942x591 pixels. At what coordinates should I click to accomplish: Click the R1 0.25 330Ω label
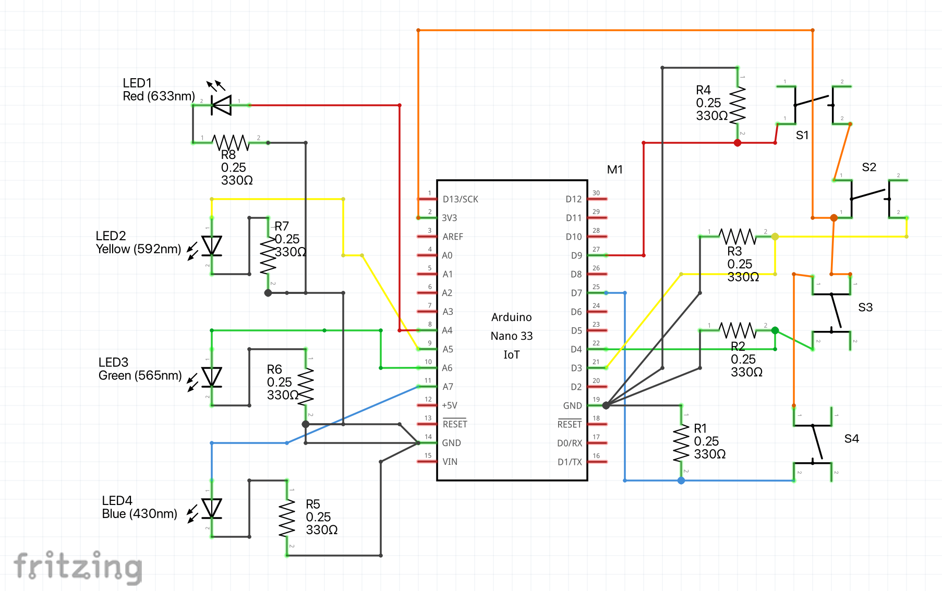click(709, 441)
